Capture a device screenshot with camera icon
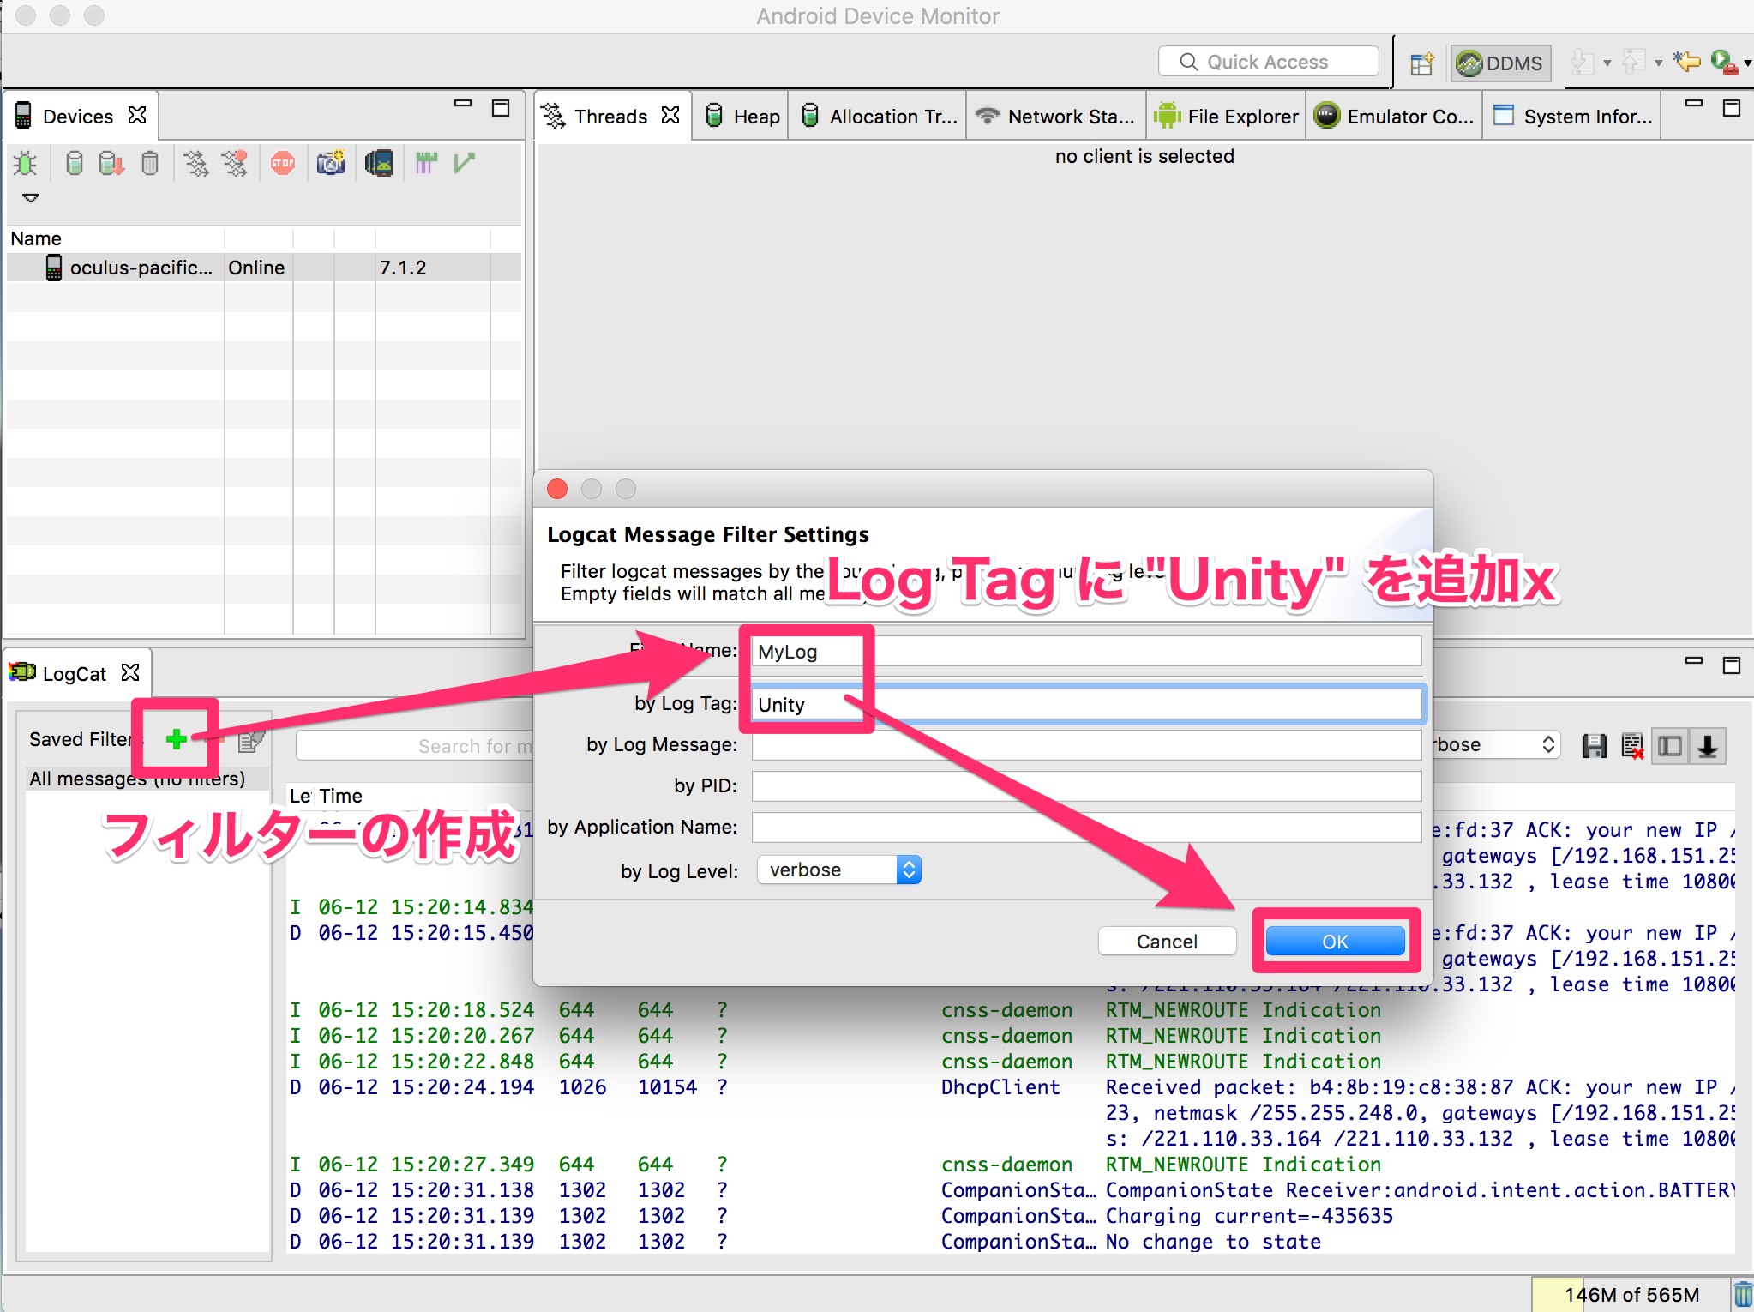The image size is (1754, 1312). (331, 163)
